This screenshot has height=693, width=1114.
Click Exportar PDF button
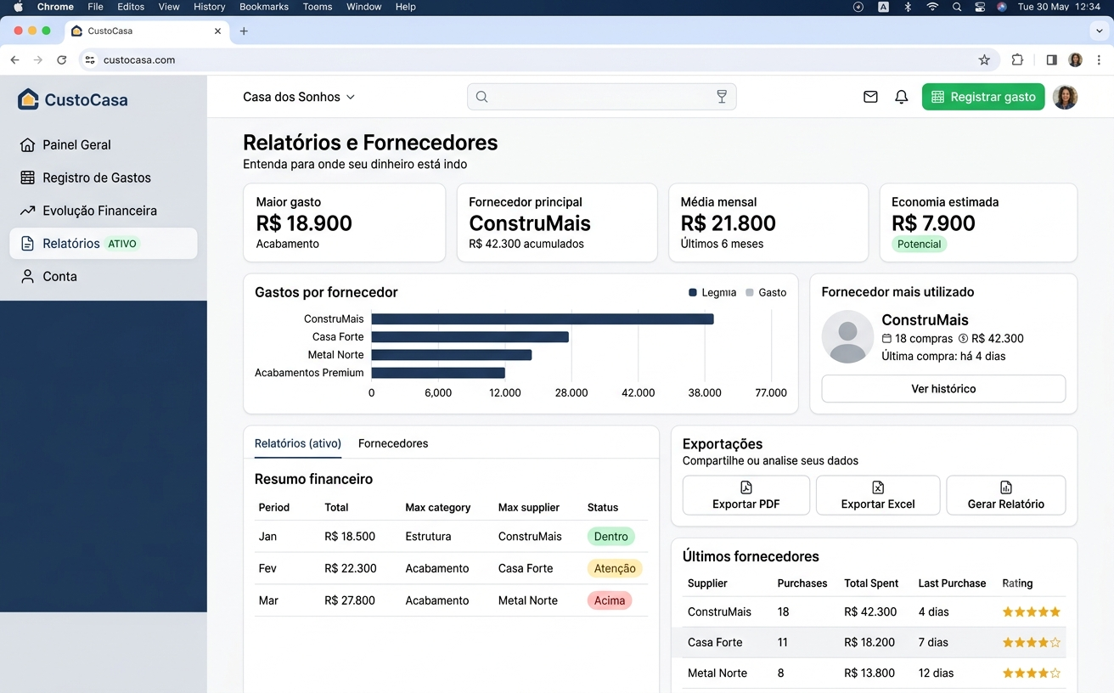click(x=746, y=495)
